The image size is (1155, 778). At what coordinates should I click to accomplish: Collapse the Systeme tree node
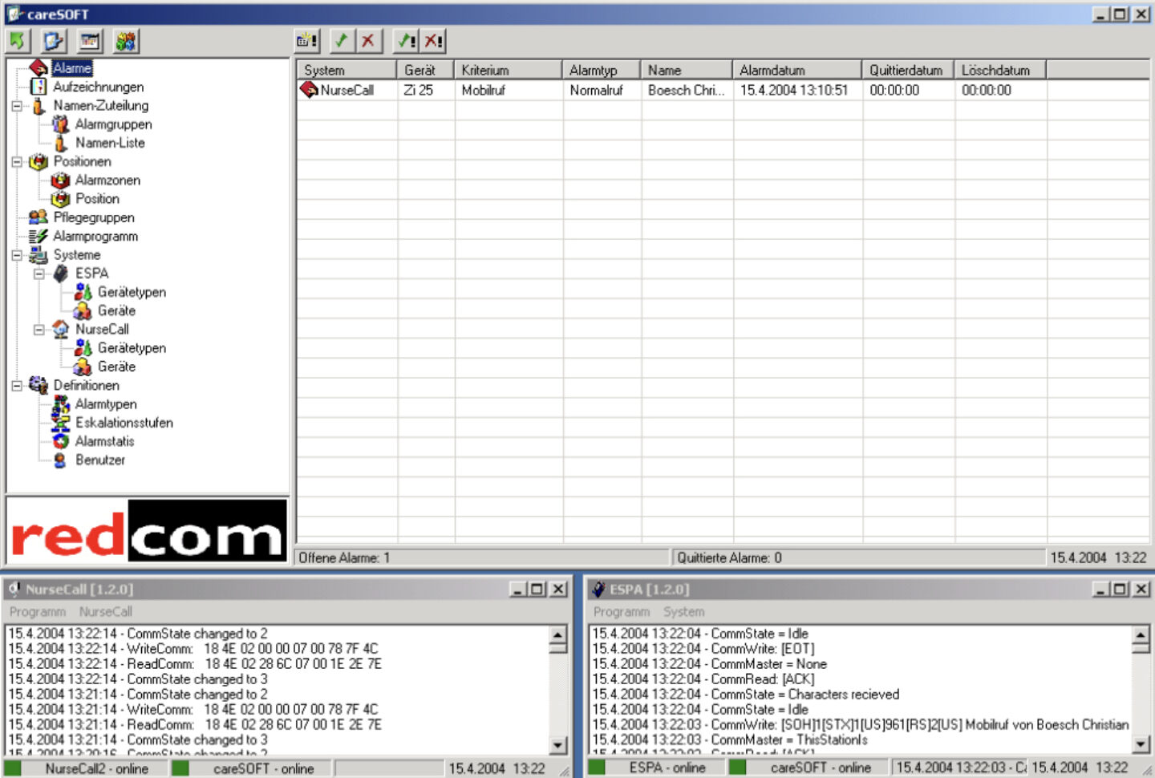point(17,255)
